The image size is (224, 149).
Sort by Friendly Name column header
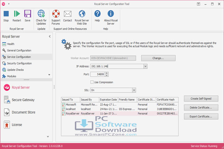(128, 100)
